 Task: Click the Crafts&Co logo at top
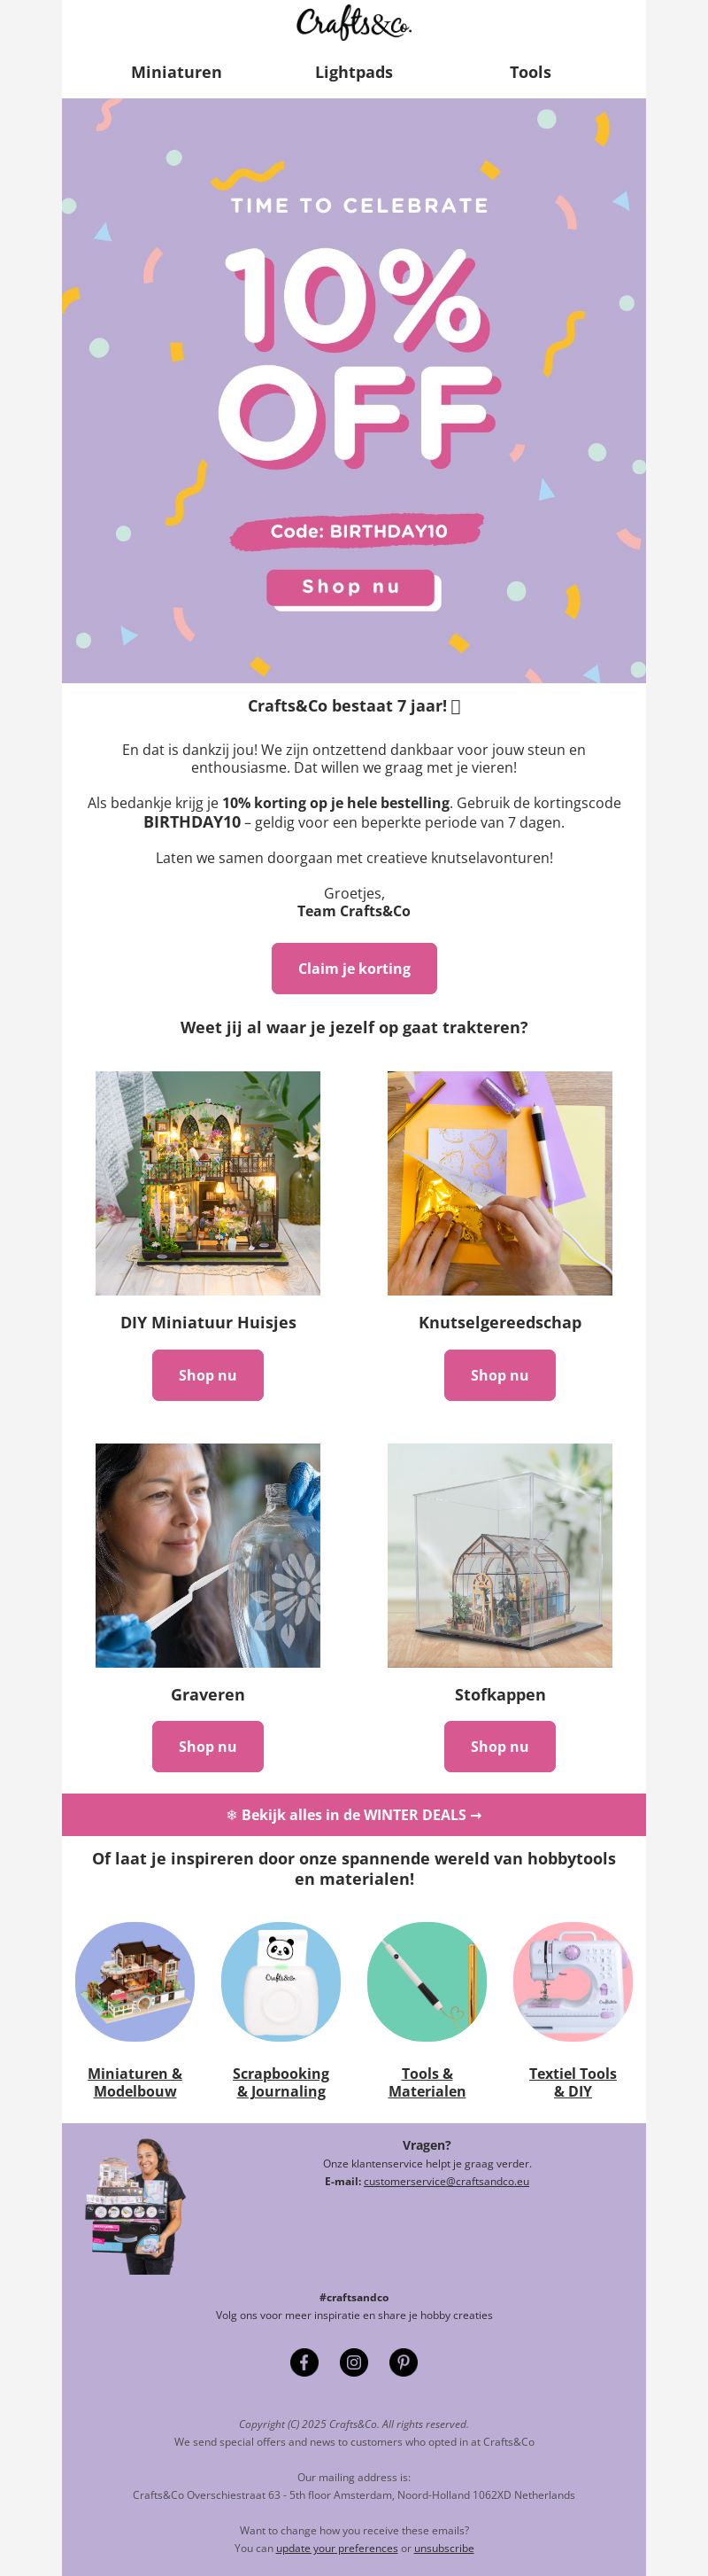point(353,23)
